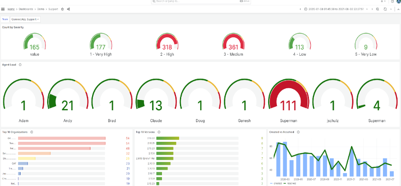Shift time range backward with left arrow
Viewport: 401px width, 186px height.
coord(300,9)
